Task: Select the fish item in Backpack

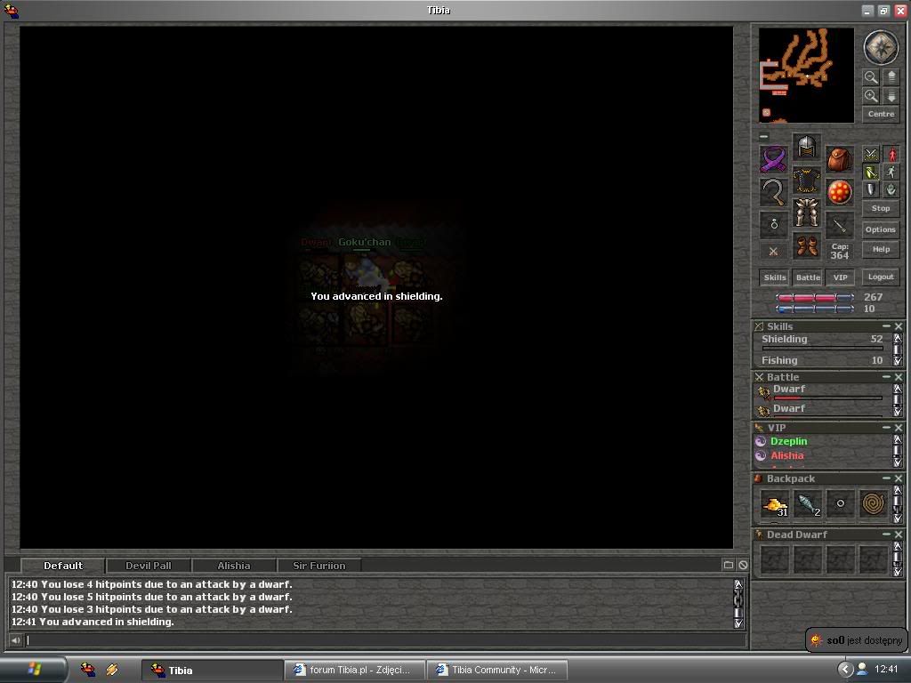Action: click(808, 504)
